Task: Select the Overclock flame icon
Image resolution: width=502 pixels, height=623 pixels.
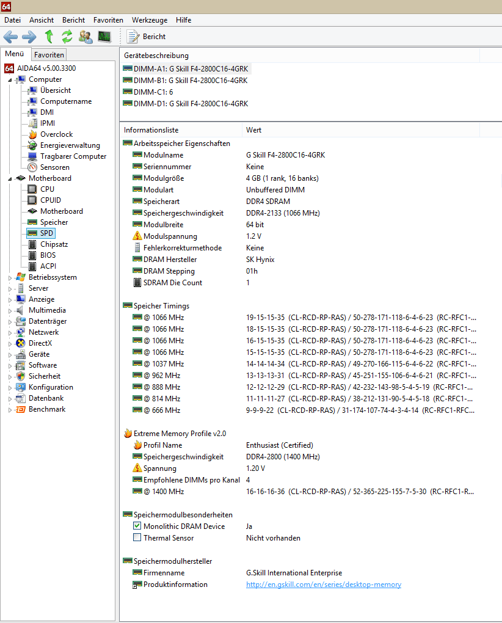Action: click(x=32, y=134)
